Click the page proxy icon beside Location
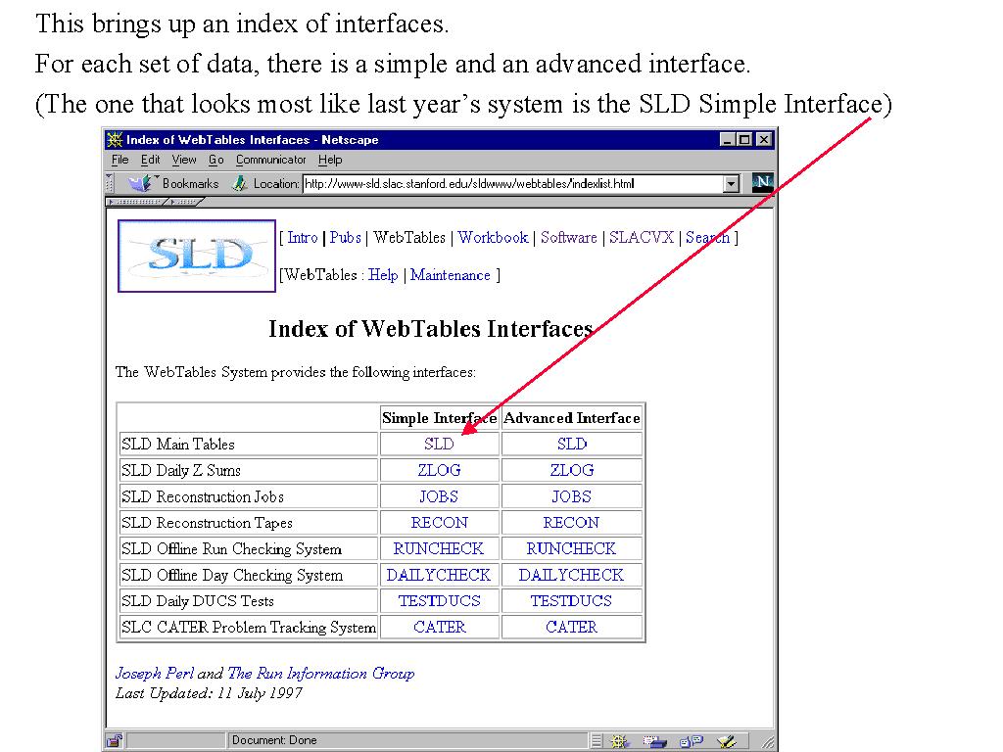The image size is (1003, 752). point(240,183)
